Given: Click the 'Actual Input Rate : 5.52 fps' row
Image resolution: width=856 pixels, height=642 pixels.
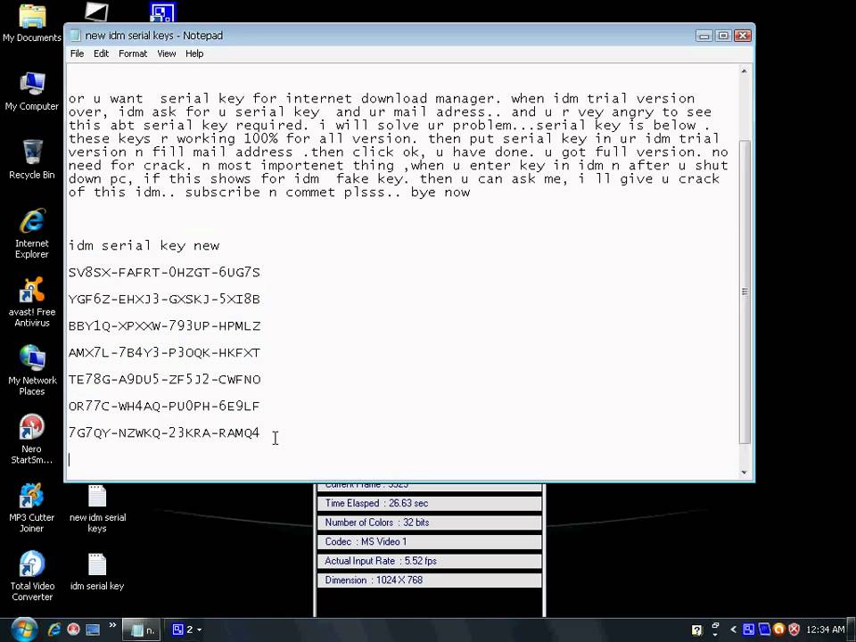Looking at the screenshot, I should click(x=430, y=561).
